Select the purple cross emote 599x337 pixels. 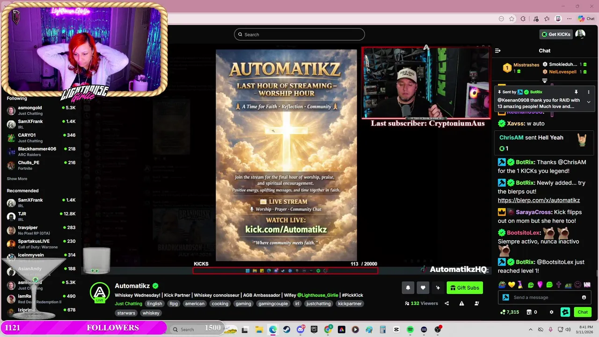click(x=558, y=285)
